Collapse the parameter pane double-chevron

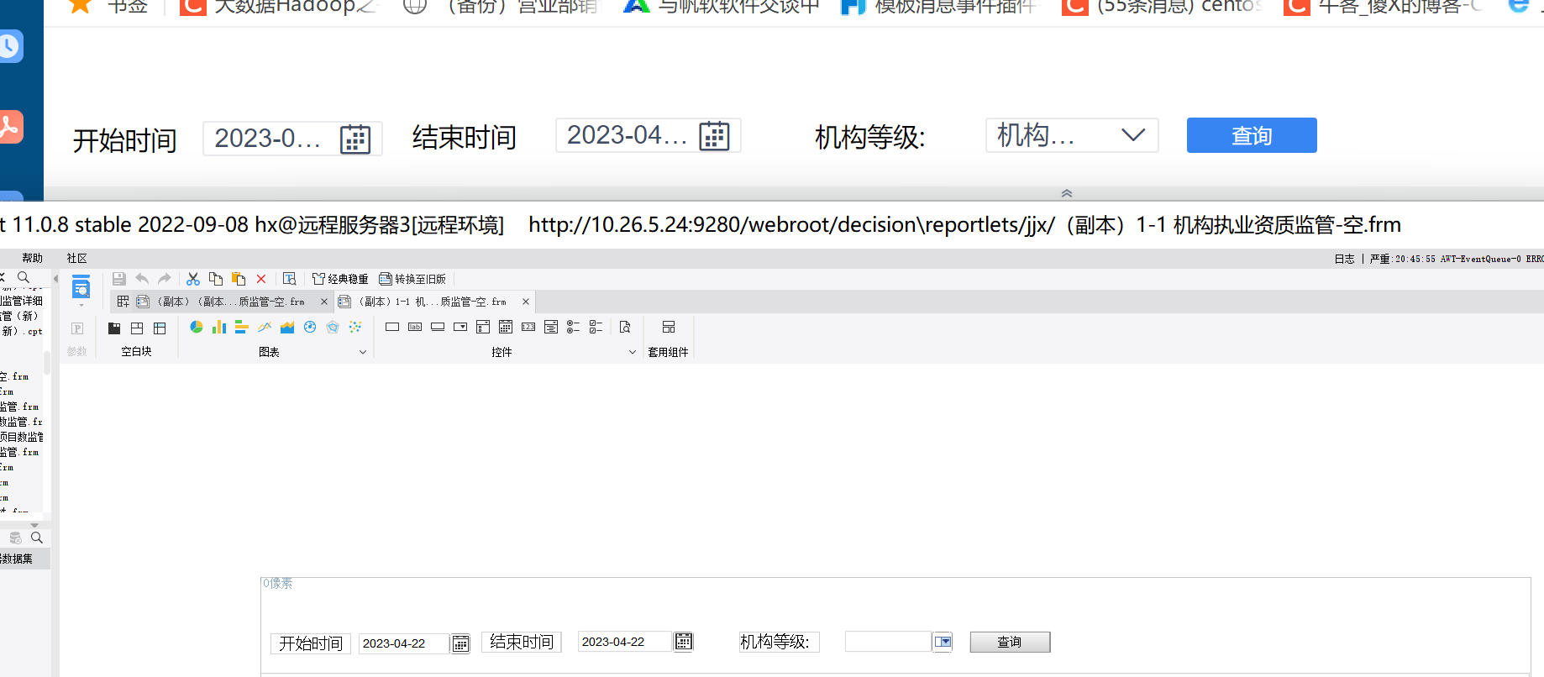pyautogui.click(x=1067, y=193)
